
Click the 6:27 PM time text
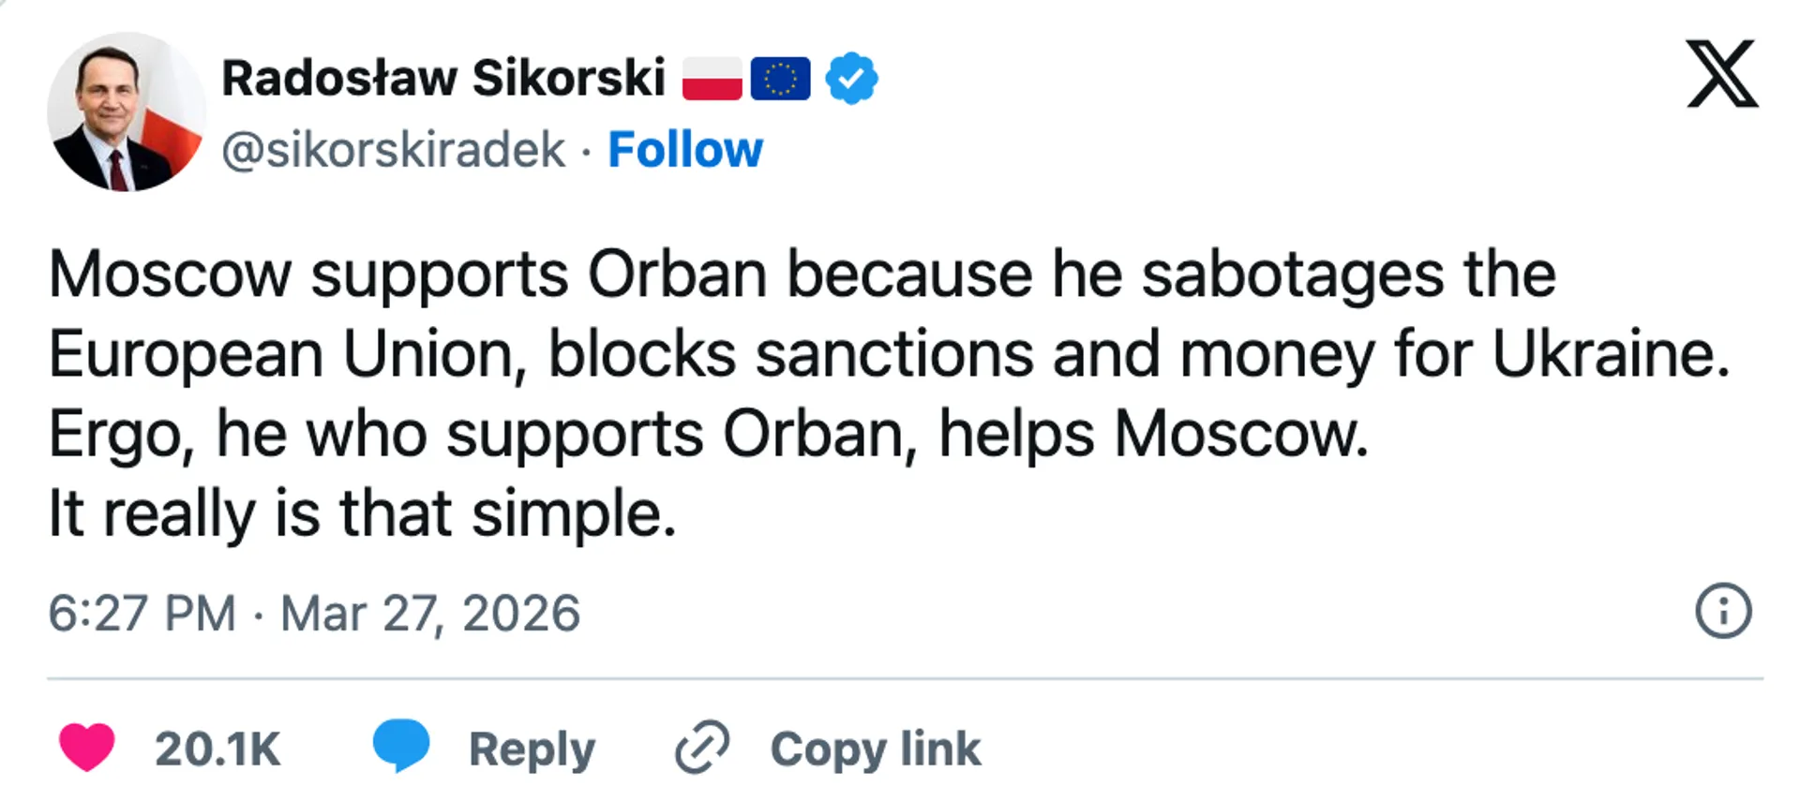142,614
